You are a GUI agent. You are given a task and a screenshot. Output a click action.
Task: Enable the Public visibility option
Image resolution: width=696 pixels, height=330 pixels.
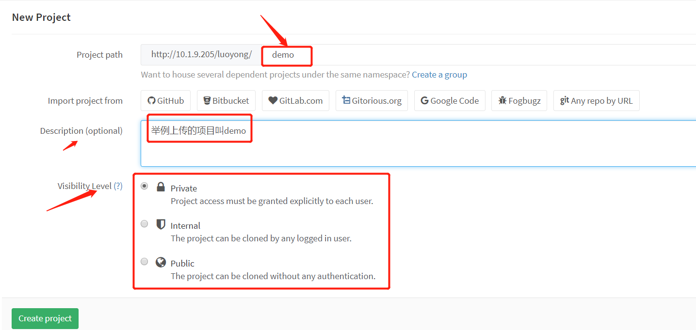tap(144, 261)
